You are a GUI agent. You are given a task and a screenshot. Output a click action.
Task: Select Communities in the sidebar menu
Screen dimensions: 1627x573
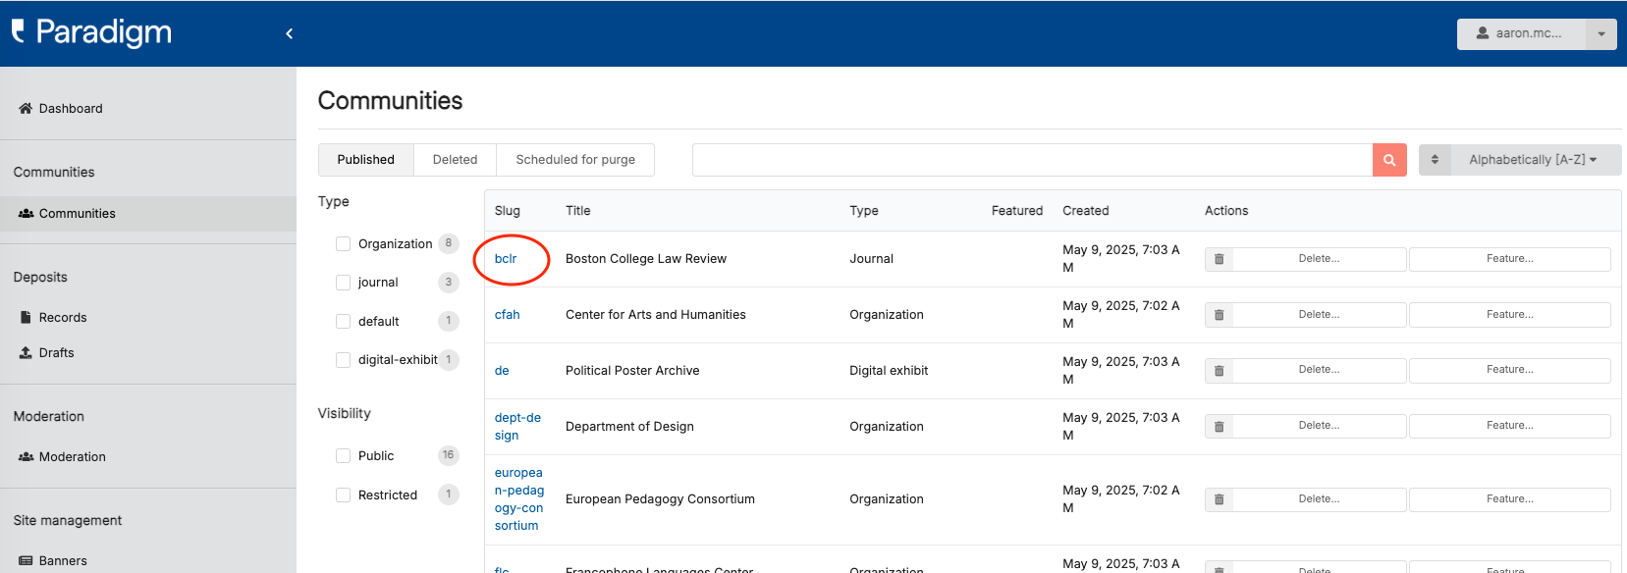coord(148,214)
